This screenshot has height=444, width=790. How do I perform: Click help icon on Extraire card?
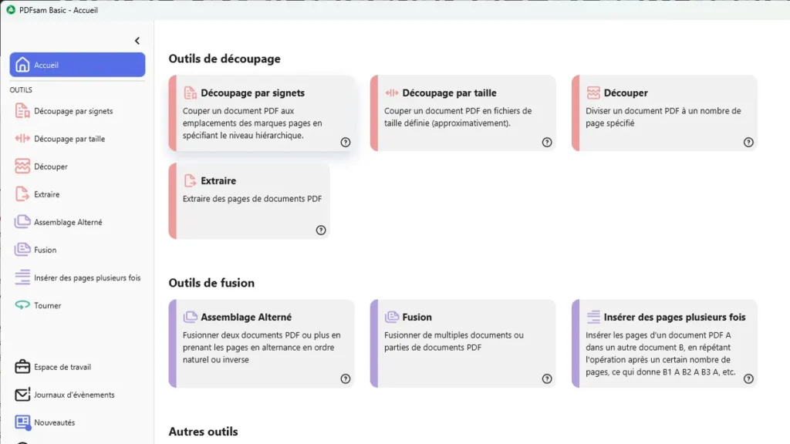[x=321, y=230]
